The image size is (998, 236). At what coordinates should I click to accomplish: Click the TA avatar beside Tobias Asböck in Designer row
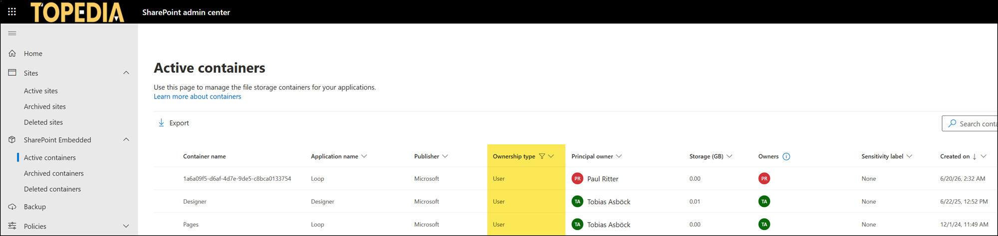[x=577, y=202]
